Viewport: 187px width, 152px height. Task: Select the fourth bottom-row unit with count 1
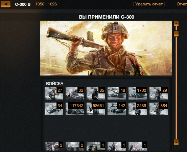pos(117,146)
